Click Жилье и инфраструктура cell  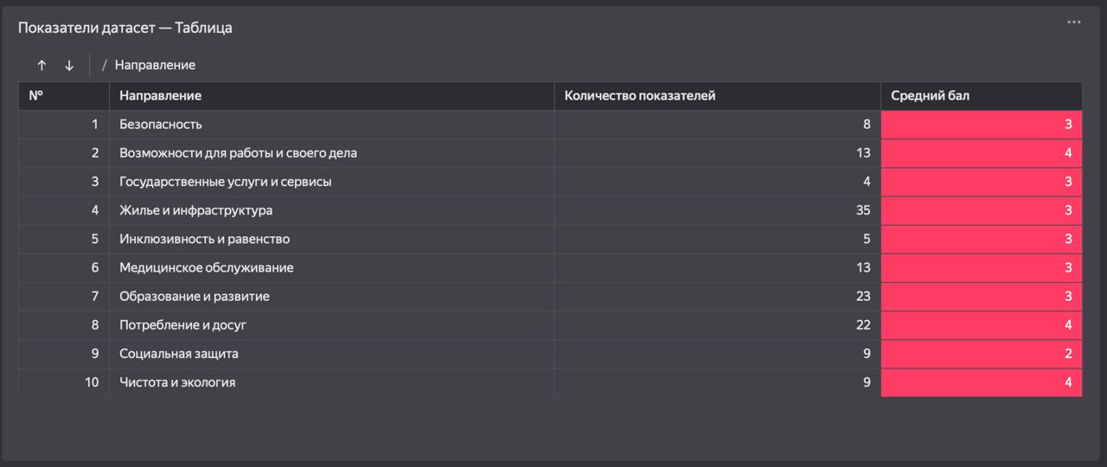tap(332, 210)
